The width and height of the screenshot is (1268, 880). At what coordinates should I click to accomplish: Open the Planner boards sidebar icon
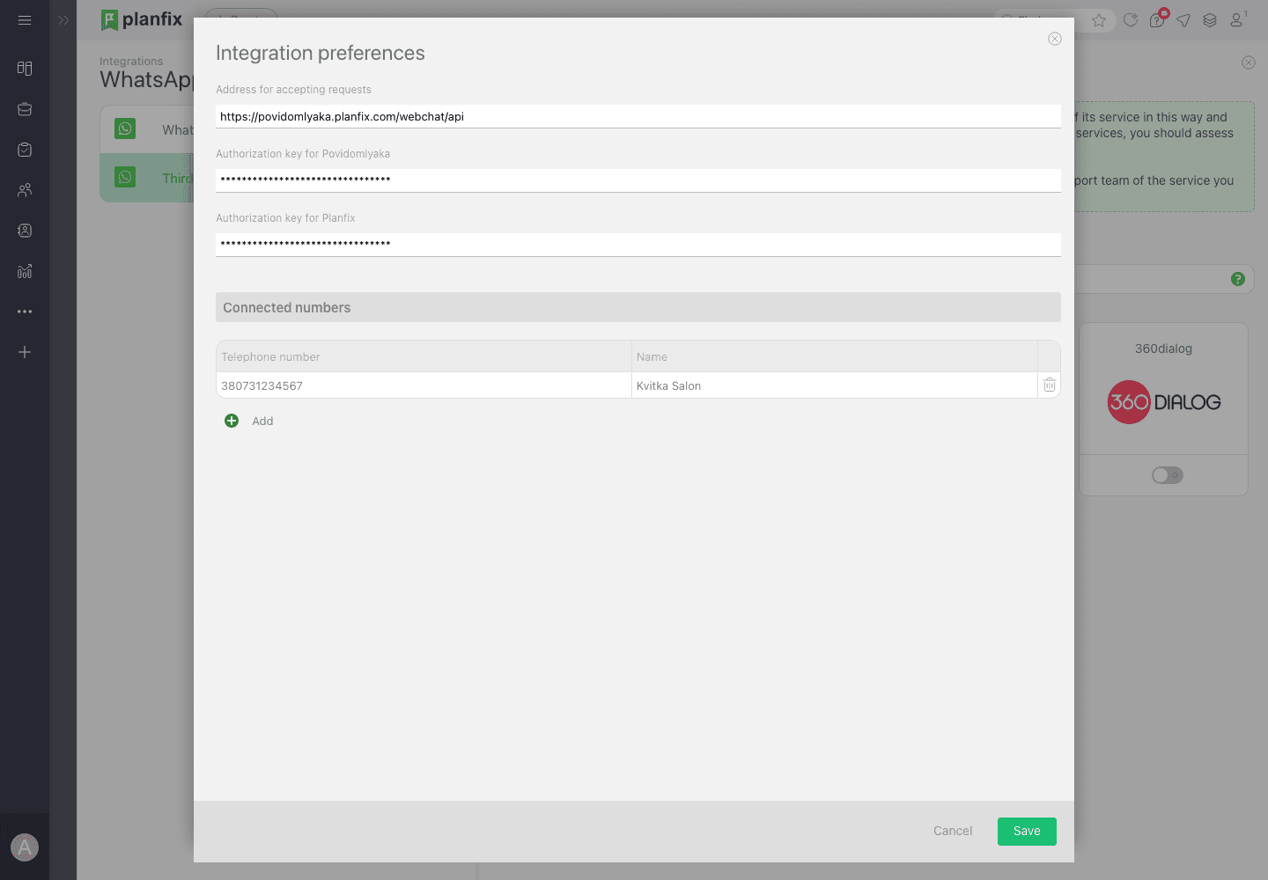point(25,69)
